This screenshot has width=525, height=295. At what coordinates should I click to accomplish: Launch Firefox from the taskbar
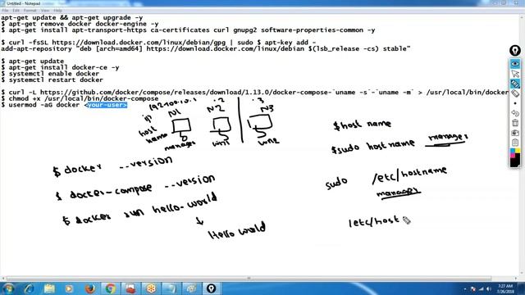[x=89, y=288]
